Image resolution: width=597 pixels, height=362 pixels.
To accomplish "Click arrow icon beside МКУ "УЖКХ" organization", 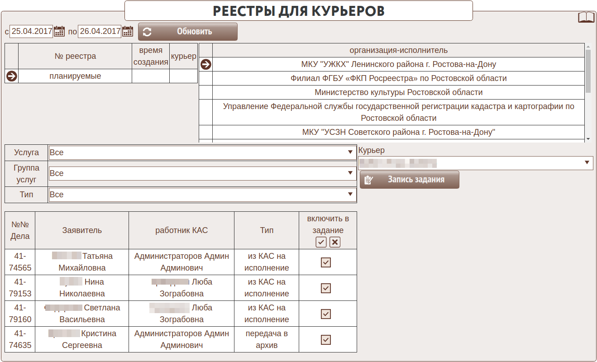I will [x=205, y=64].
